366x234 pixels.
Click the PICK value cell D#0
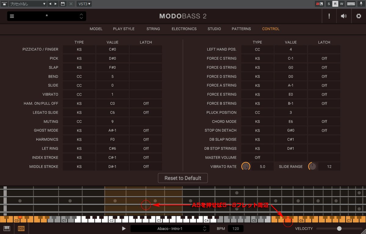pos(113,58)
